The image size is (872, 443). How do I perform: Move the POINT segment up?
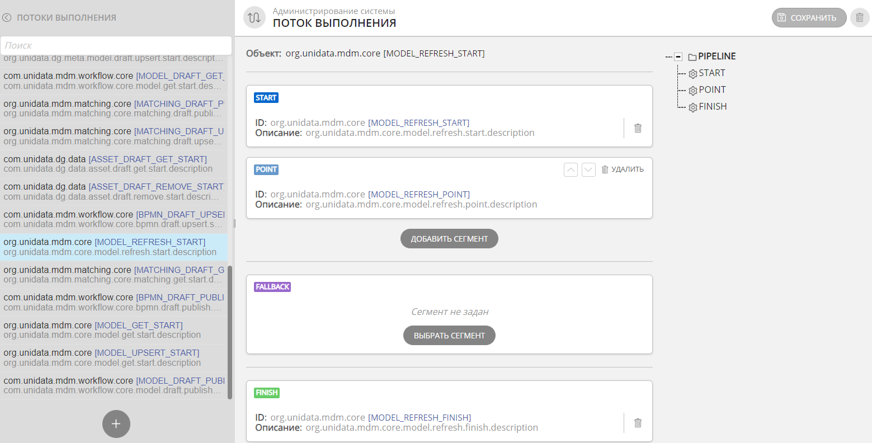coord(571,169)
